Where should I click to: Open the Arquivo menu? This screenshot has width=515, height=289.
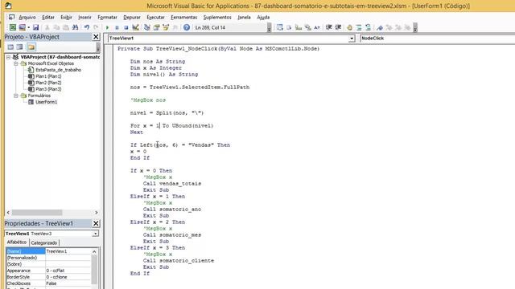point(27,17)
